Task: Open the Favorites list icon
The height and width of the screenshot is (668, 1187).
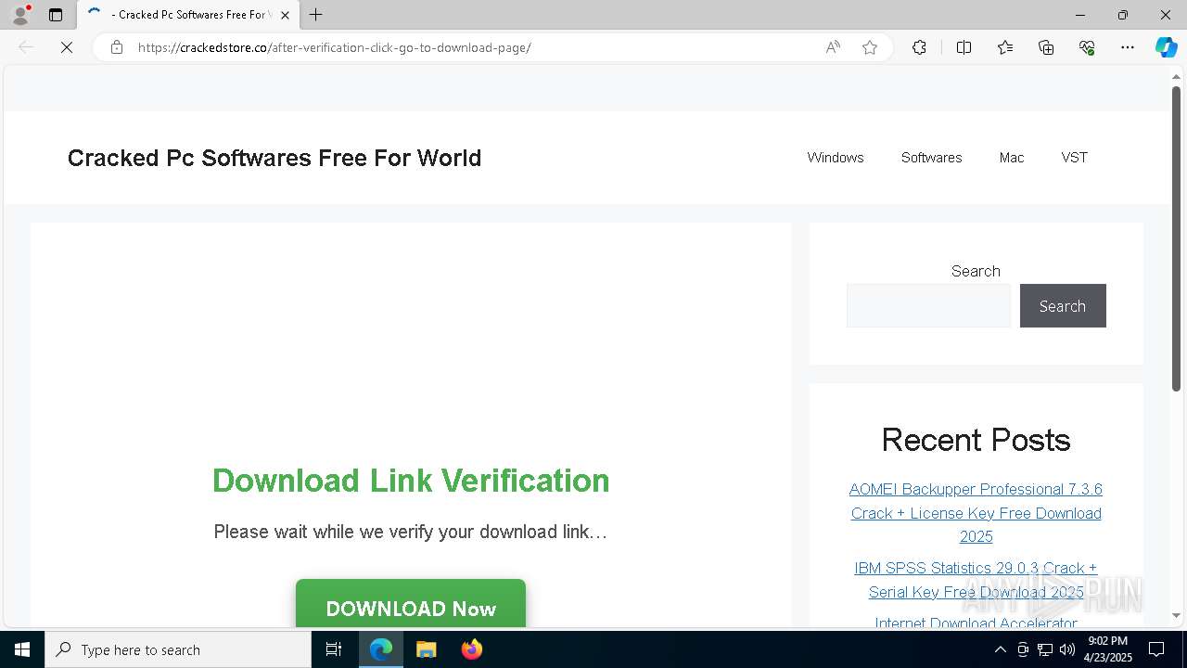Action: coord(1005,47)
